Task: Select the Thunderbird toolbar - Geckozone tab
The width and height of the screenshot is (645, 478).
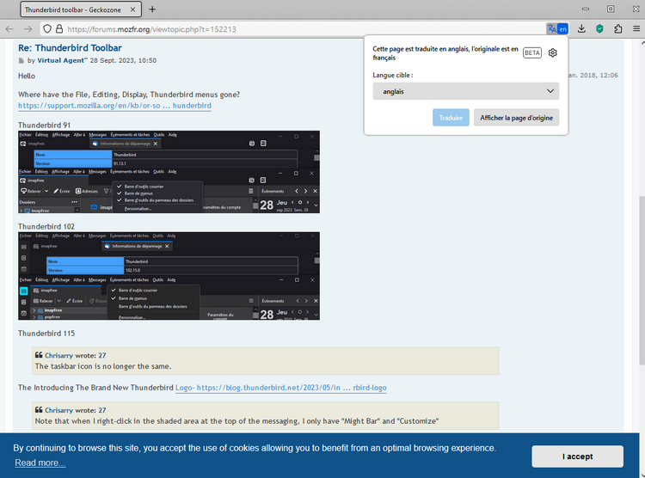Action: (x=81, y=9)
